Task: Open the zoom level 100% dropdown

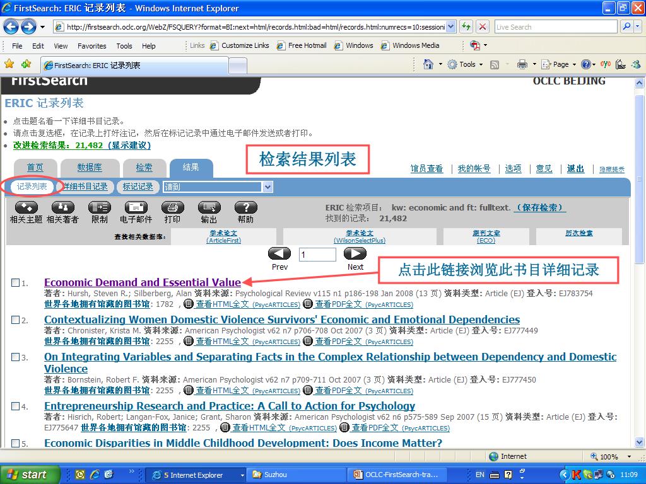Action: [629, 456]
